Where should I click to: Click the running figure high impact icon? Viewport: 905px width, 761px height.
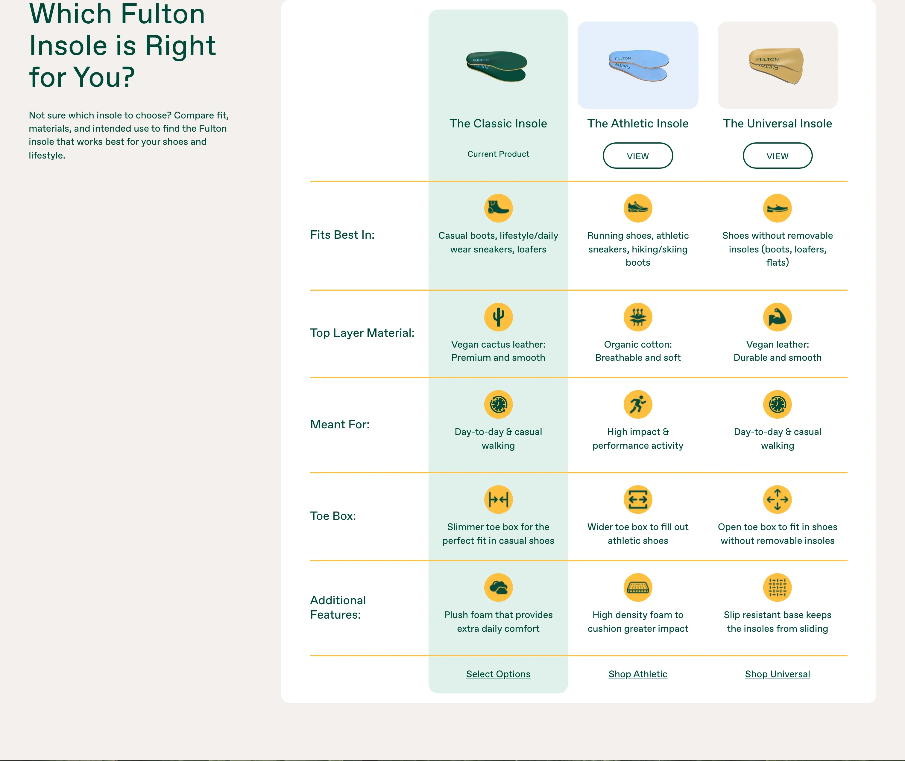tap(637, 405)
